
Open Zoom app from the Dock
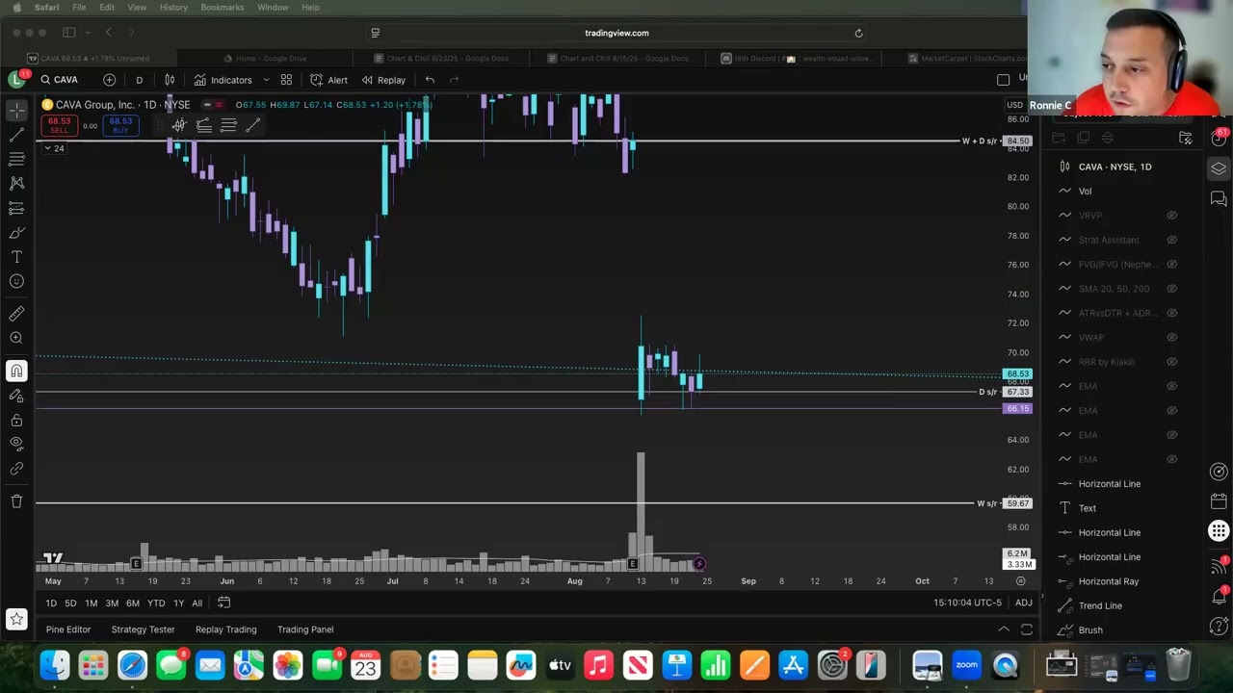966,665
